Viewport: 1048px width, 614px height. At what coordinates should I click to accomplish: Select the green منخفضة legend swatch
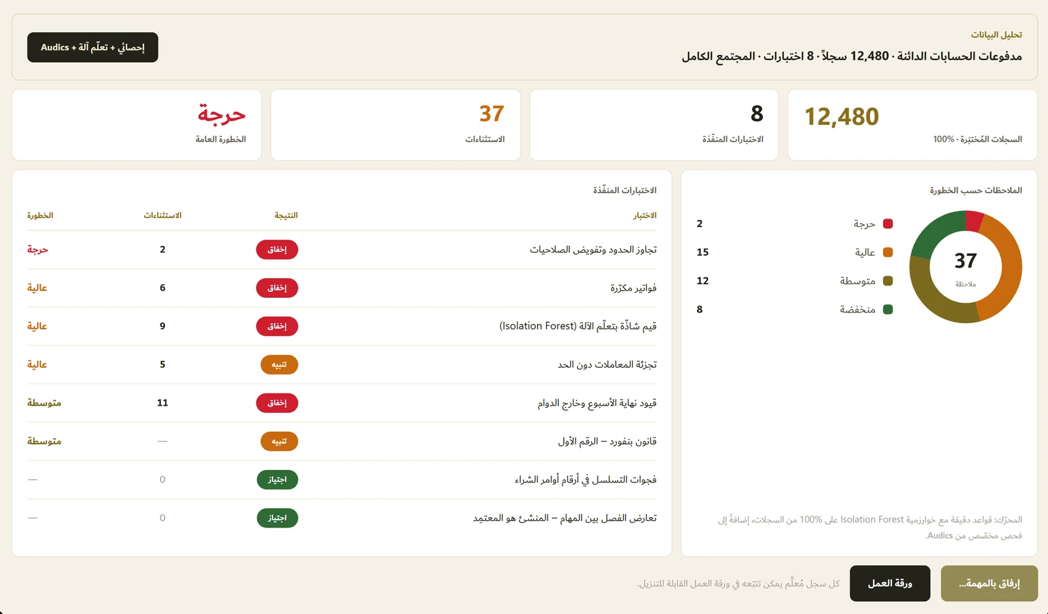(x=888, y=309)
